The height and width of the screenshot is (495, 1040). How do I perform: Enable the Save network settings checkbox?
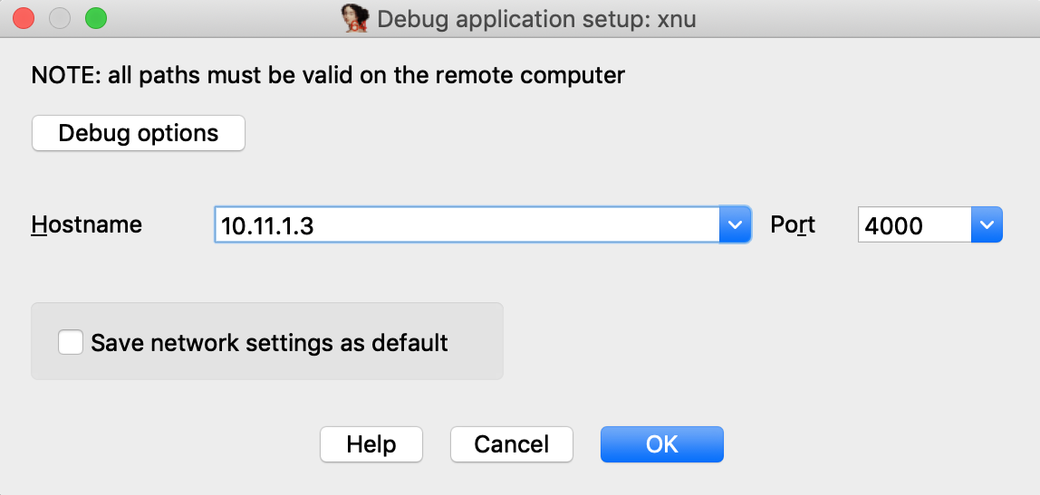(71, 343)
